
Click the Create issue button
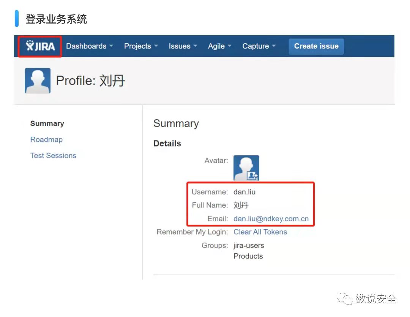tap(316, 46)
